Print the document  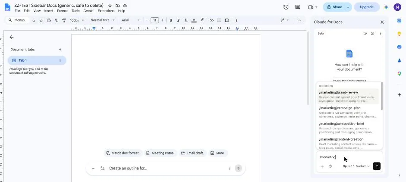tap(49, 20)
